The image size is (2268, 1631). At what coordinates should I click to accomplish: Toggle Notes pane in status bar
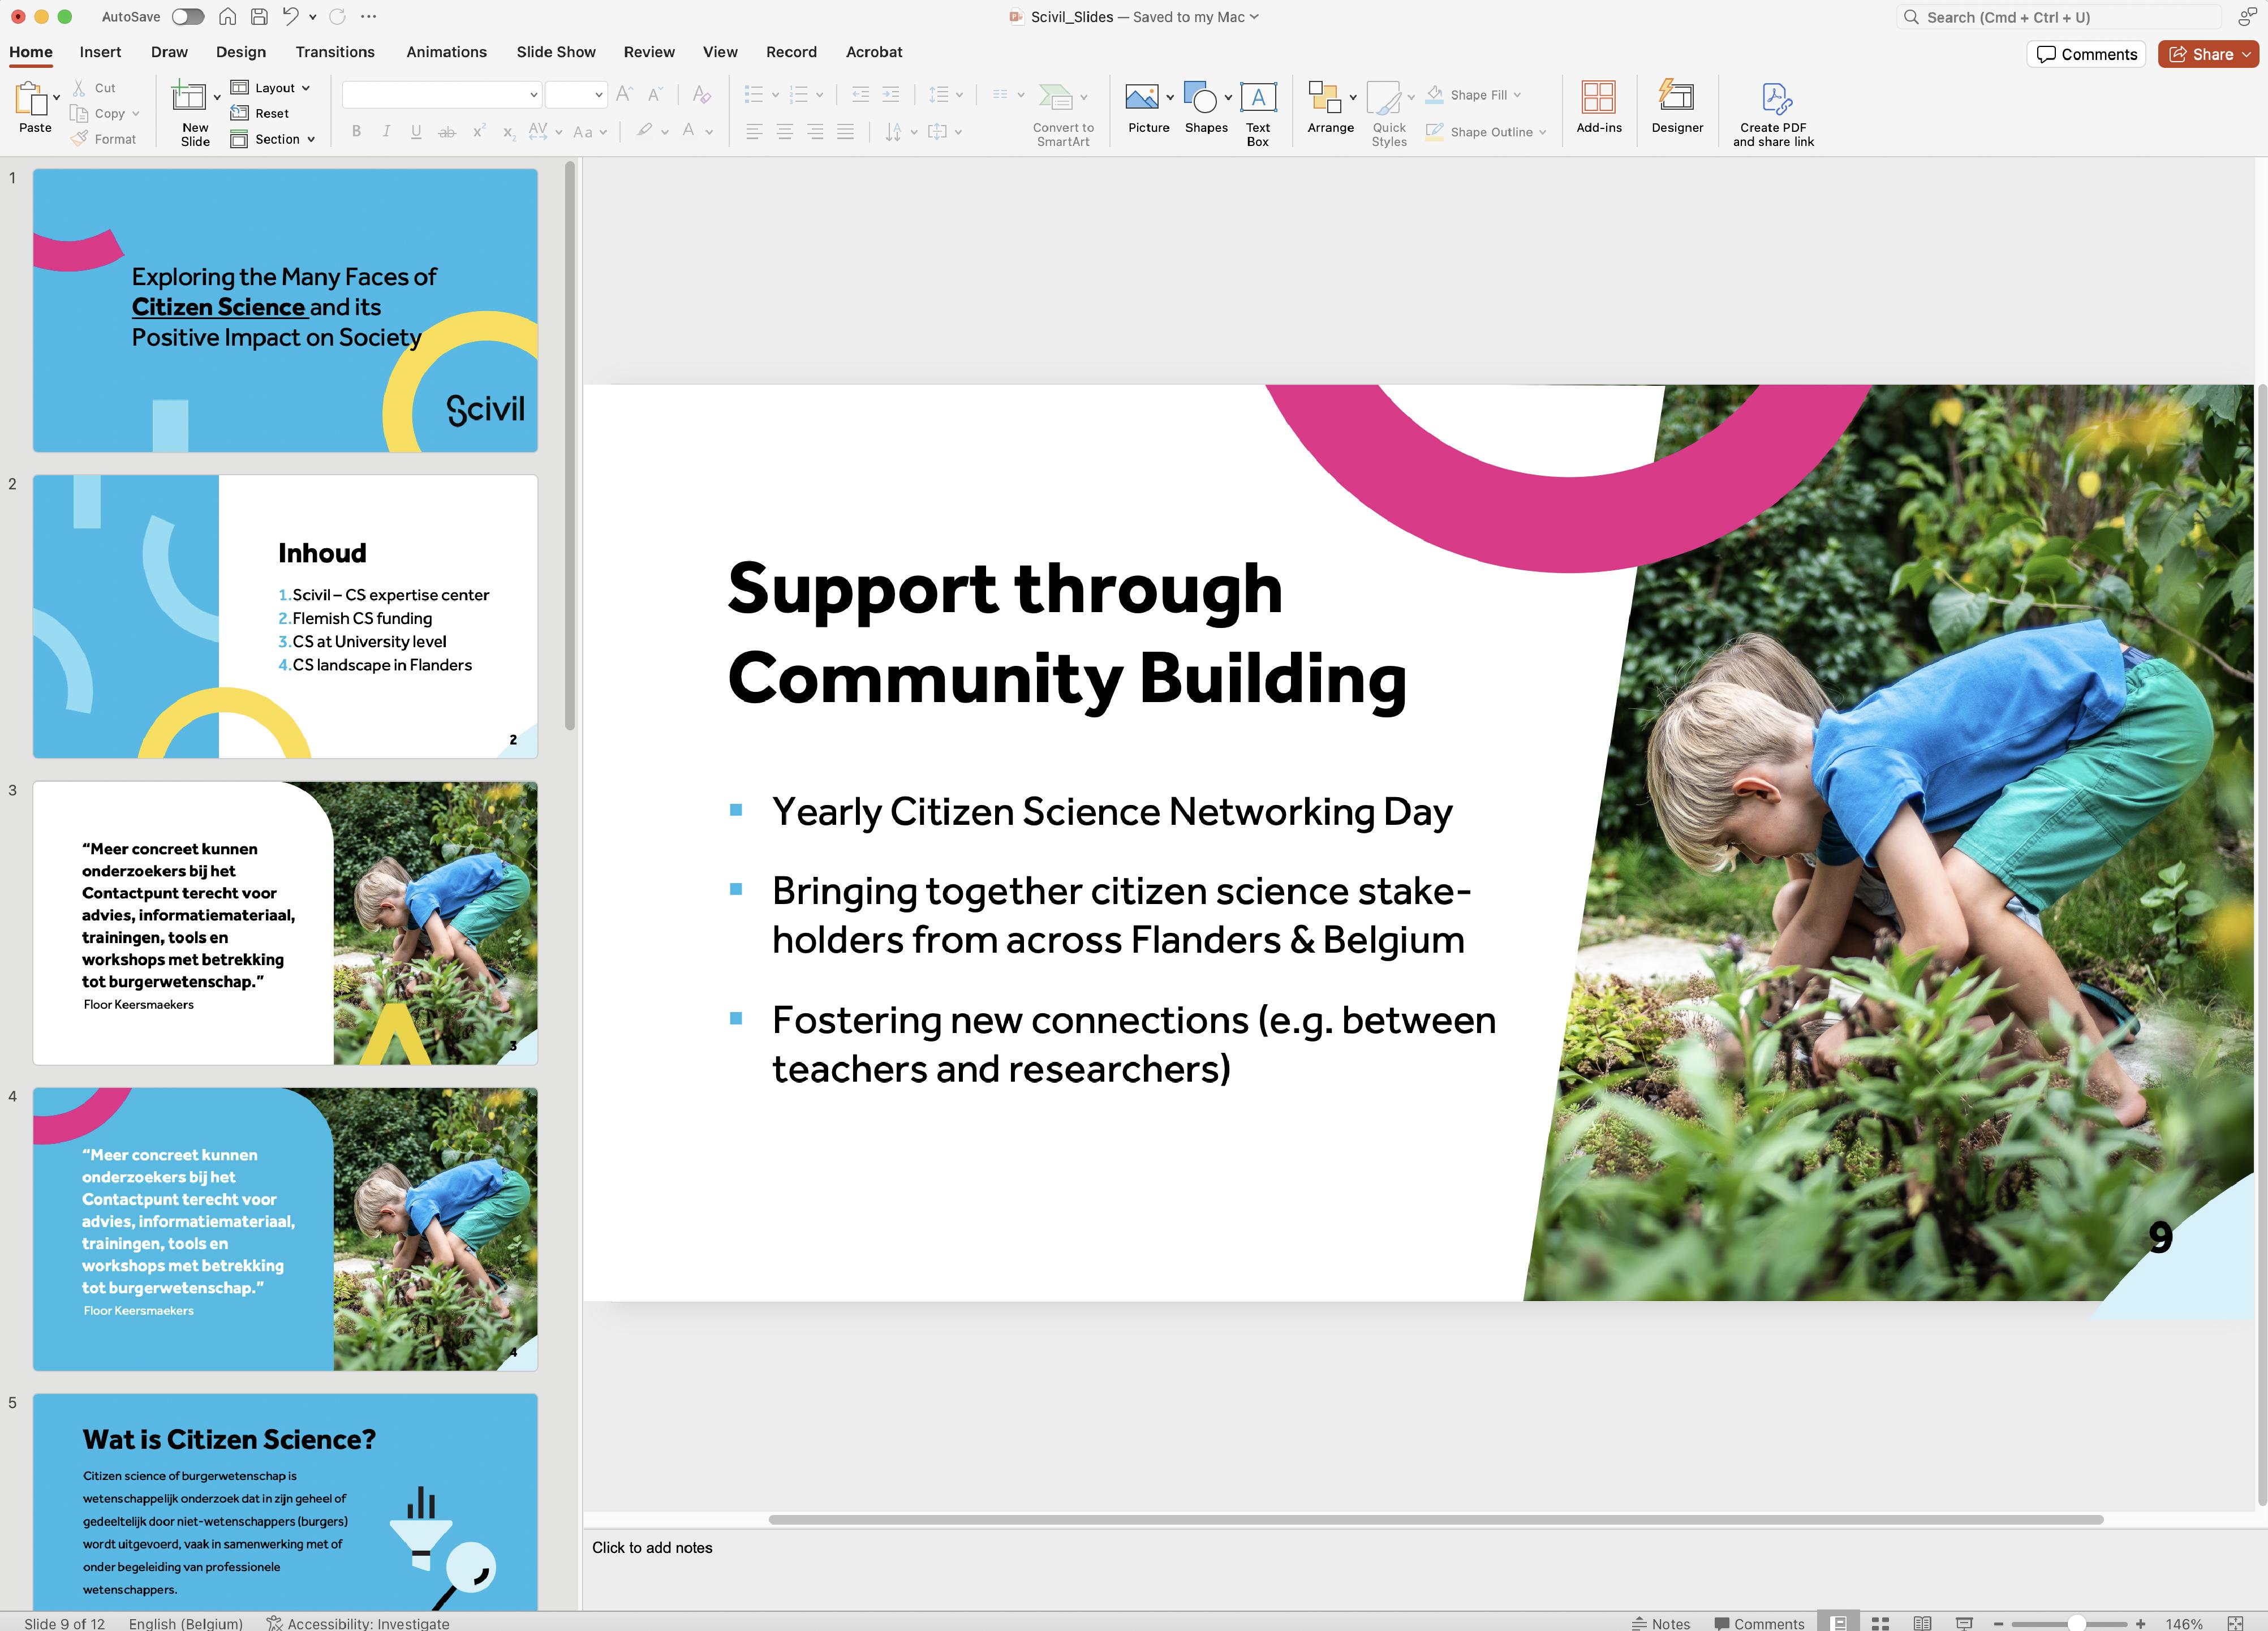pyautogui.click(x=1661, y=1623)
